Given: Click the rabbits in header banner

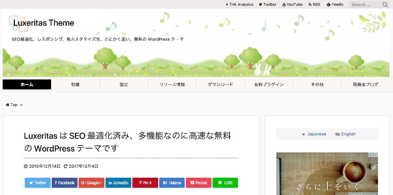Looking at the screenshot, I should (262, 70).
